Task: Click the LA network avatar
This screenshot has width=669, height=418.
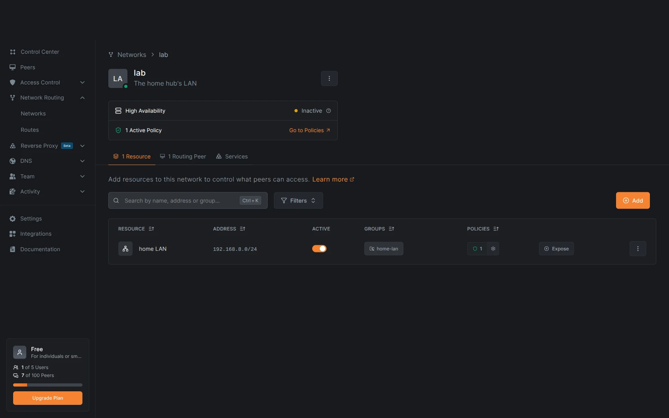Action: [x=118, y=78]
